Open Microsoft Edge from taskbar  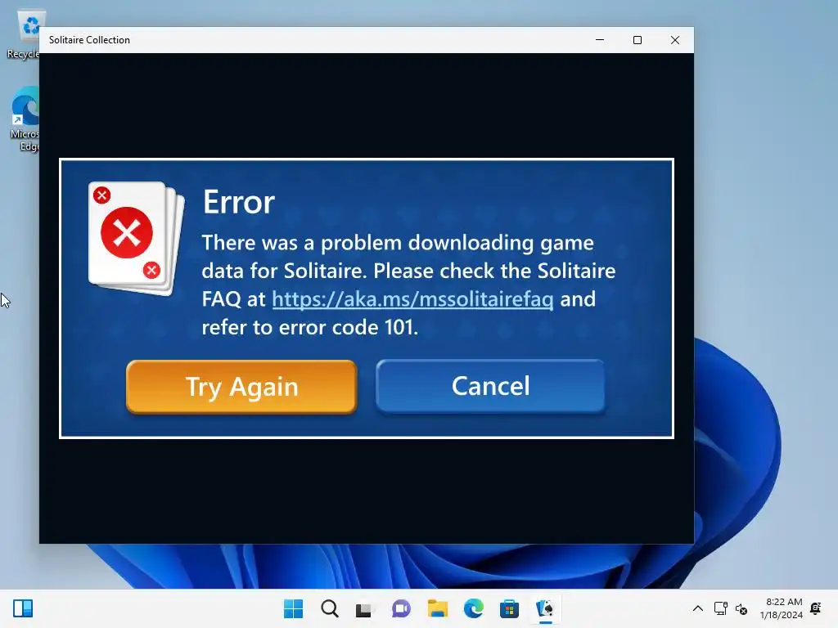pos(474,608)
